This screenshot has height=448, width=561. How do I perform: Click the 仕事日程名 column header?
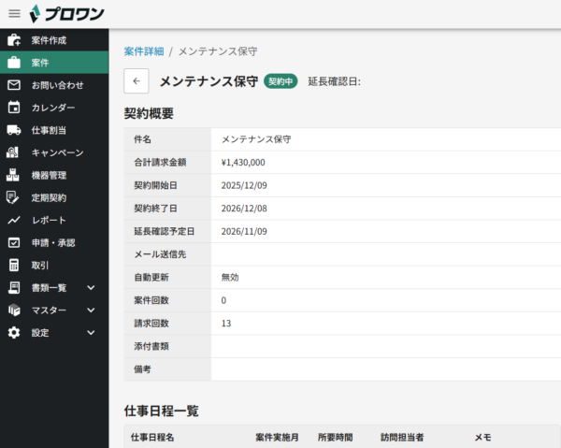(151, 437)
